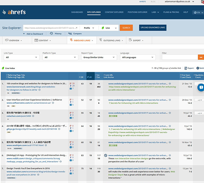The height and width of the screenshot is (183, 204).
Task: Click the nofollow icon in the reddit row
Action: coord(106,155)
